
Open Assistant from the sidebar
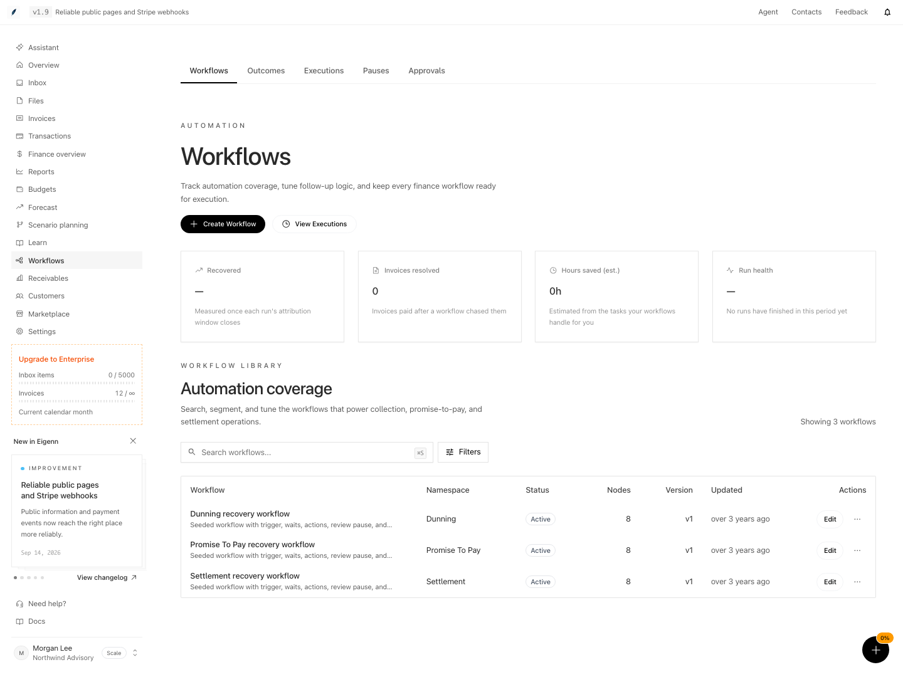pyautogui.click(x=77, y=48)
